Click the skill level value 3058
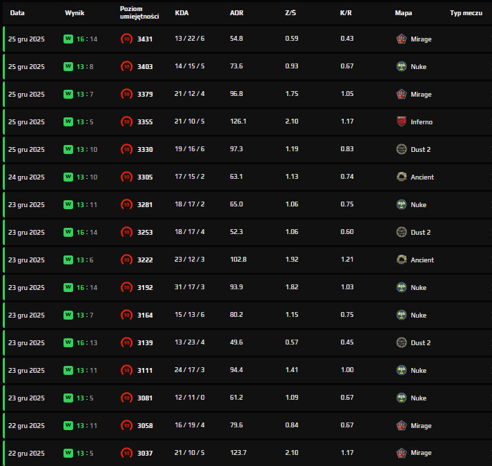The image size is (492, 466). [x=145, y=426]
